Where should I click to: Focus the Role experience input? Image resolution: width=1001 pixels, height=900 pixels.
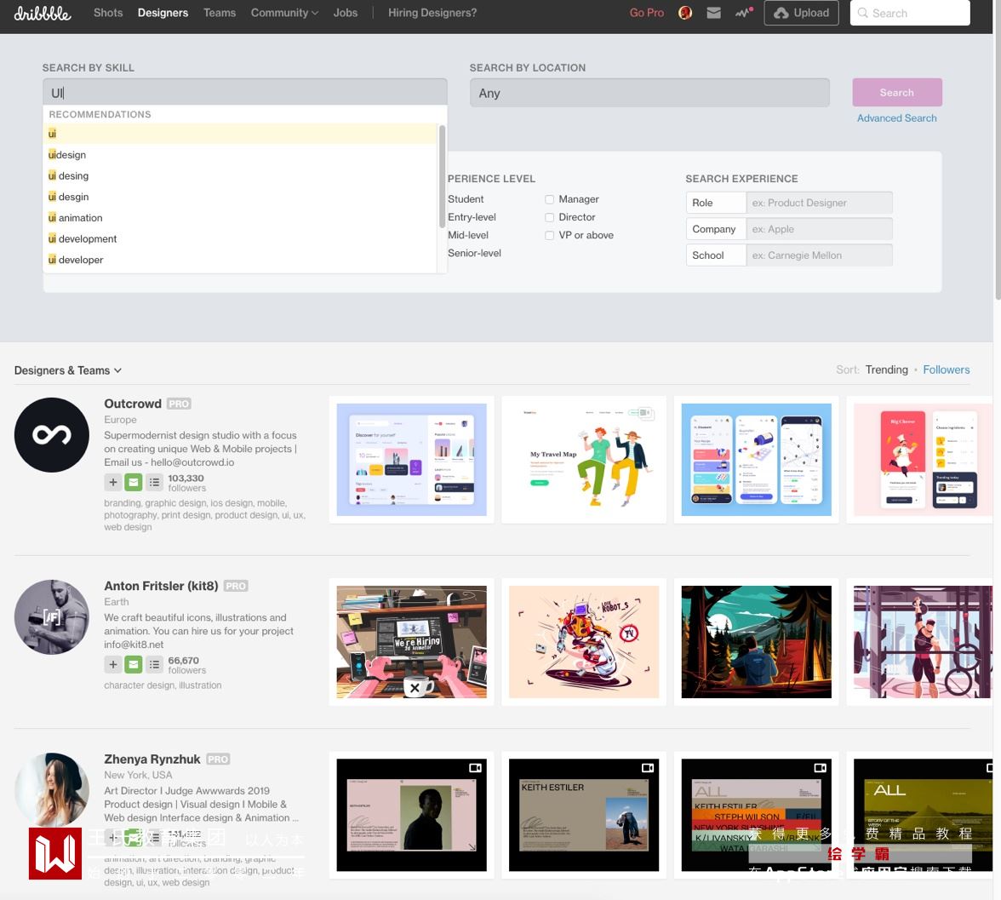[819, 203]
